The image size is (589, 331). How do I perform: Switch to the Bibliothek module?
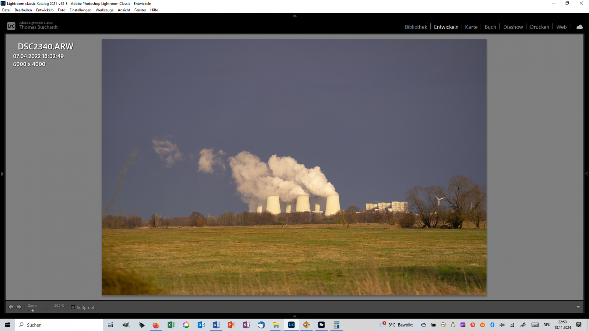point(416,27)
